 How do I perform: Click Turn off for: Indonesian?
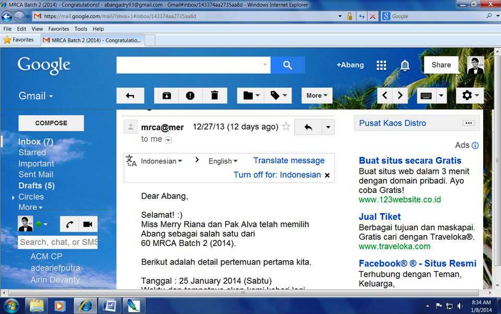point(277,175)
